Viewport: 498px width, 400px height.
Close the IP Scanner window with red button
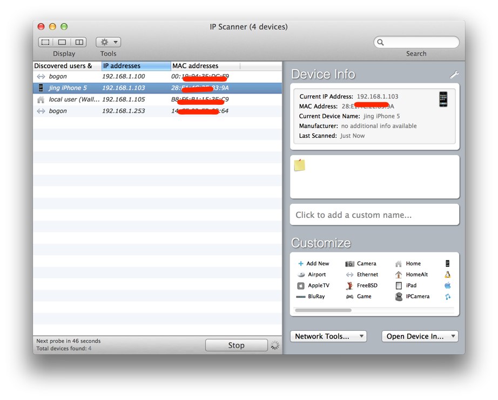point(41,26)
